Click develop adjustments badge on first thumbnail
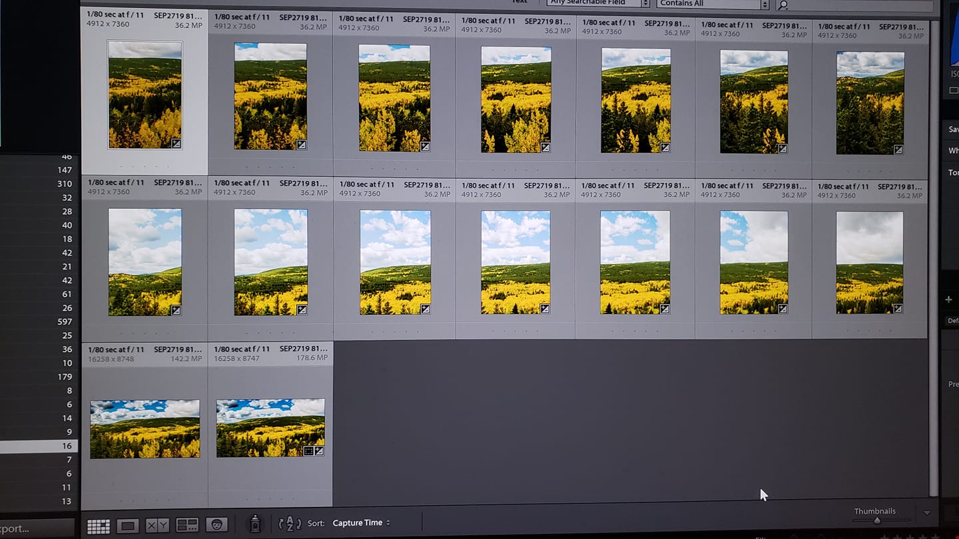 pos(176,143)
